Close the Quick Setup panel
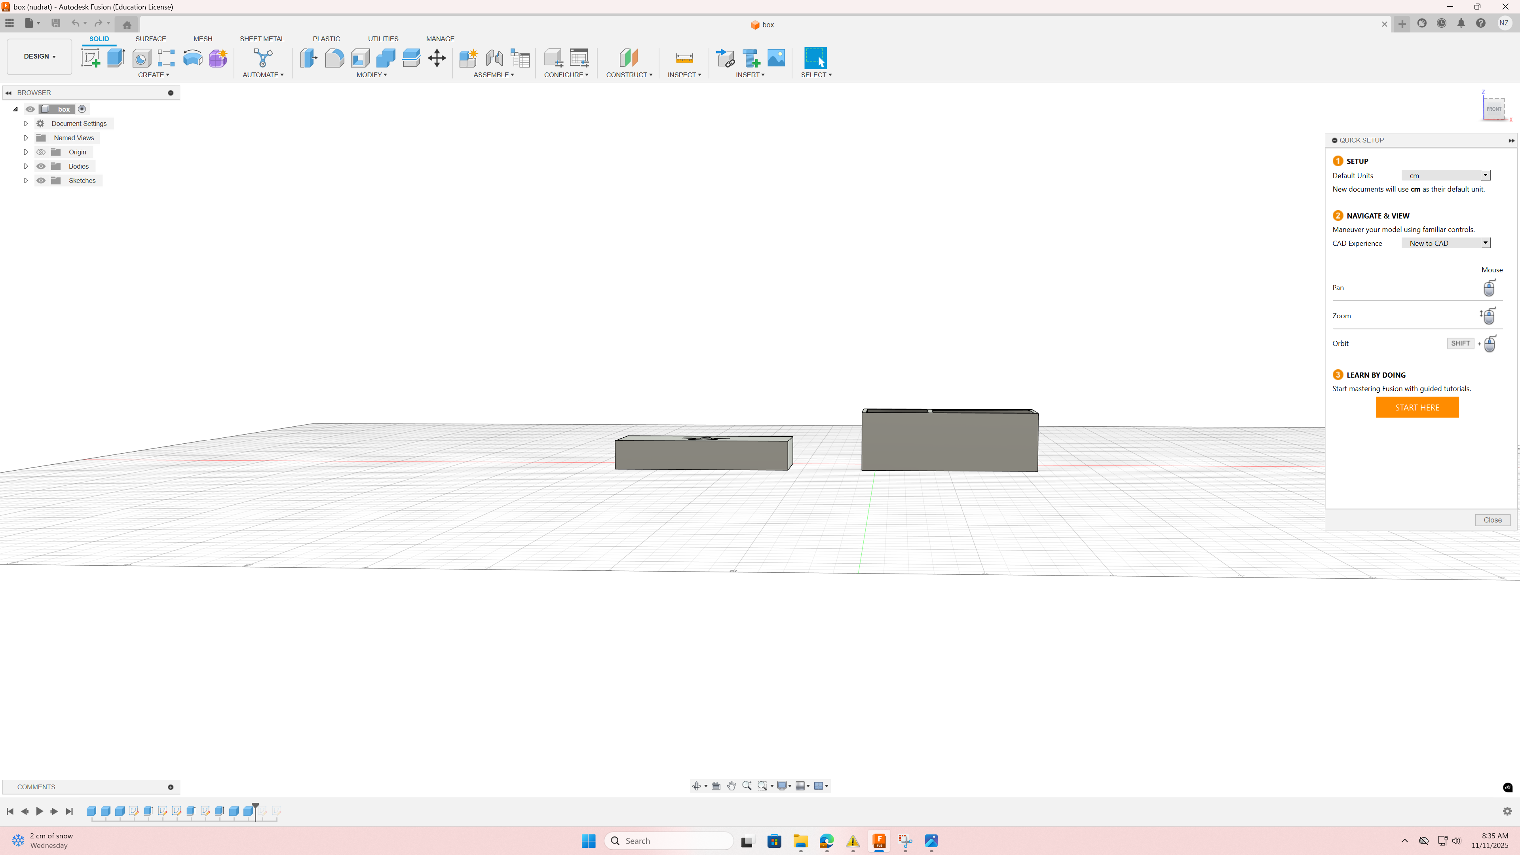 [x=1492, y=520]
